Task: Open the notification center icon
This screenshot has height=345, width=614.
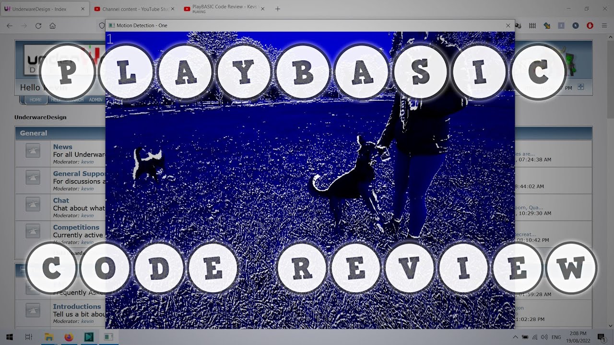Action: point(601,337)
